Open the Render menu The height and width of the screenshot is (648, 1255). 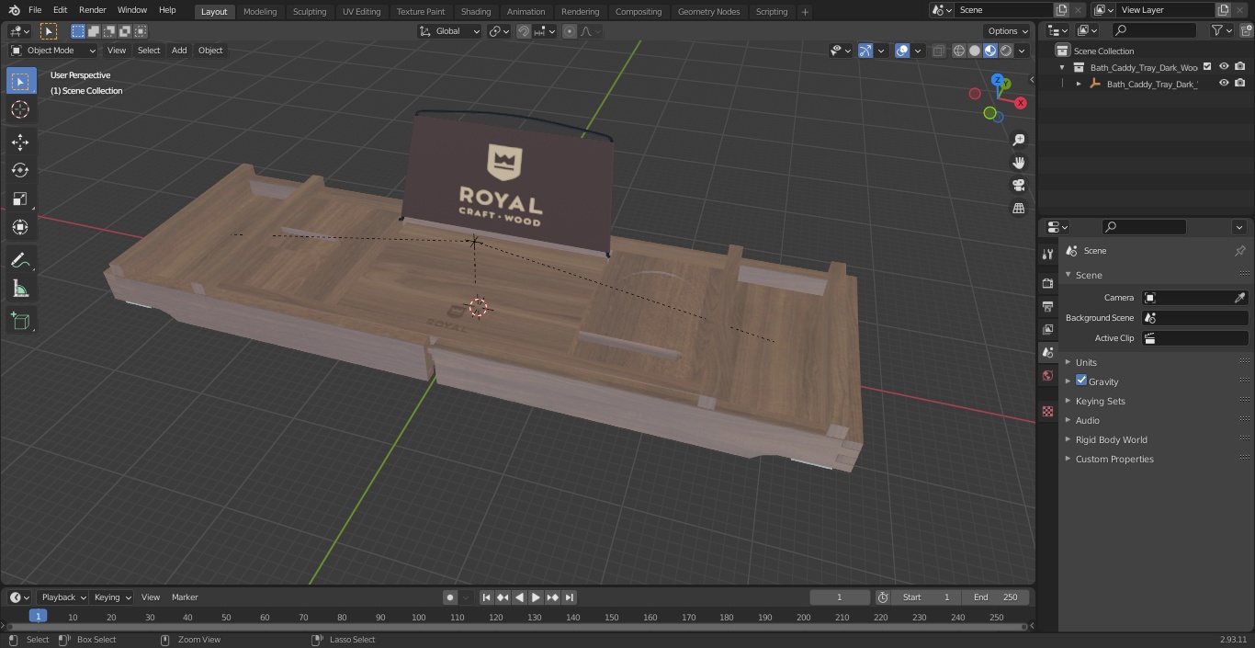[92, 10]
